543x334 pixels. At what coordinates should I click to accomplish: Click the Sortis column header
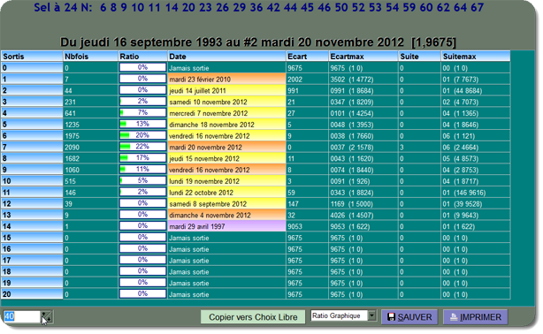click(x=32, y=57)
